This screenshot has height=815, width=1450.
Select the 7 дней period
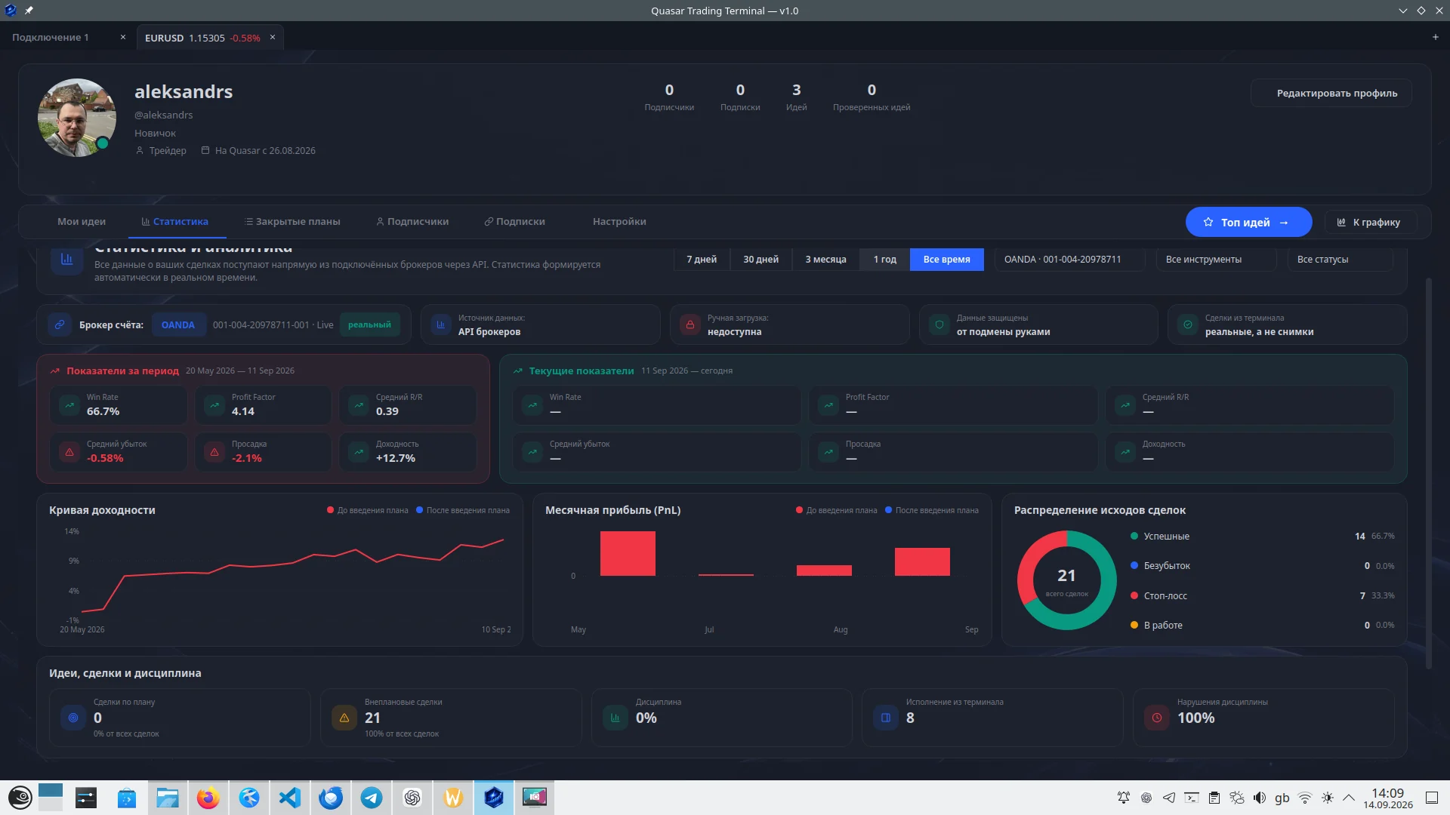coord(702,260)
